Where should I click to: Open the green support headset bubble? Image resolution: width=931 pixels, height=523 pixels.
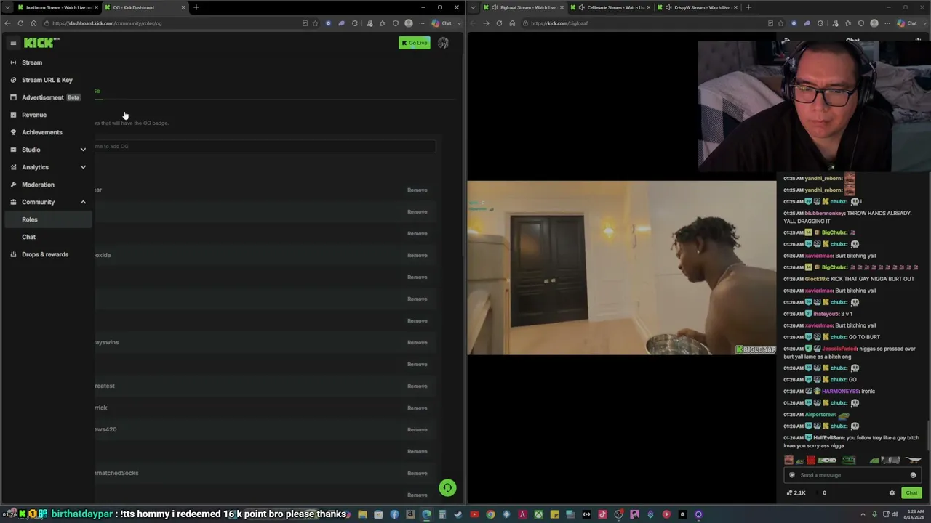[x=447, y=488]
